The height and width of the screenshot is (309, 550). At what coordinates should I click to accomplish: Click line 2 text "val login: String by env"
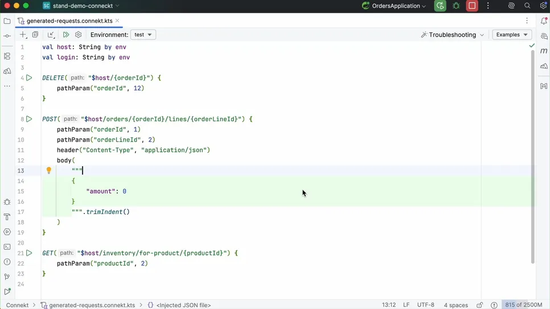[86, 57]
